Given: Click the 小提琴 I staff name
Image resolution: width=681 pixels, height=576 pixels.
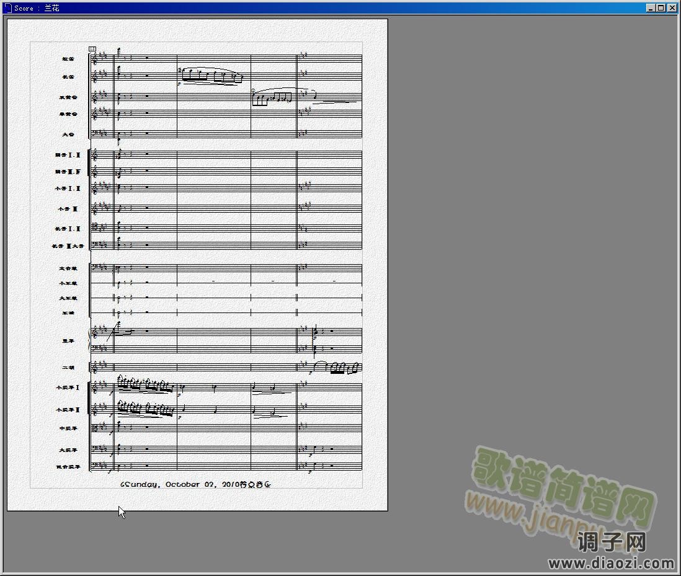Looking at the screenshot, I should 68,388.
